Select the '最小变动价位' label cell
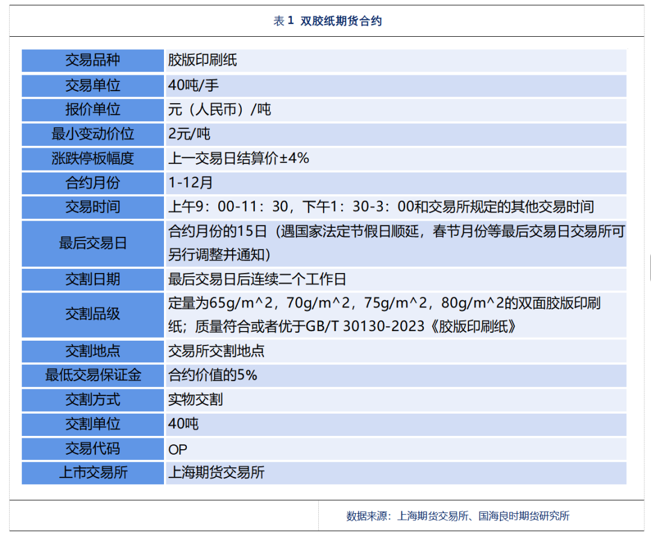651x536 pixels. [x=93, y=134]
